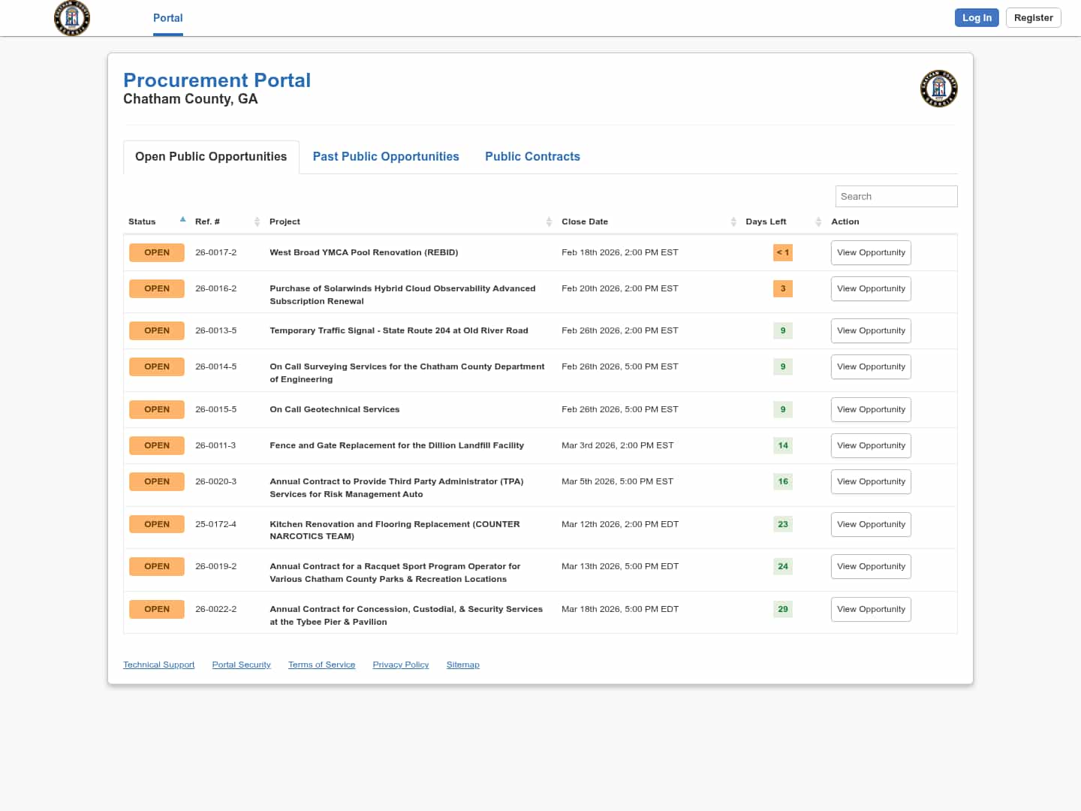The height and width of the screenshot is (811, 1081).
Task: Open the Privacy Policy footer link
Action: pos(400,665)
